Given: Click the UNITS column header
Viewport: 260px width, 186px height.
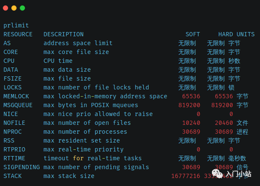Looking at the screenshot, I should (246, 34).
